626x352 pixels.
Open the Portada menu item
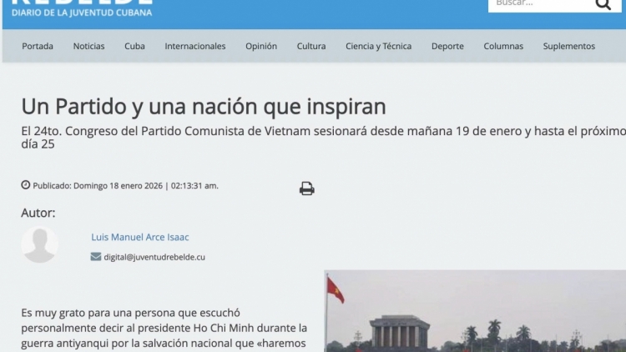38,47
